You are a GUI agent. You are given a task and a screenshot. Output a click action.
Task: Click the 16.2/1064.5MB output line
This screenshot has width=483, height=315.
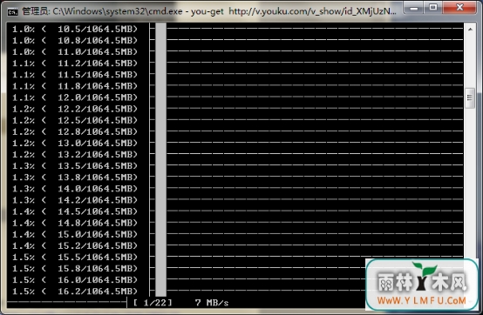coord(75,291)
